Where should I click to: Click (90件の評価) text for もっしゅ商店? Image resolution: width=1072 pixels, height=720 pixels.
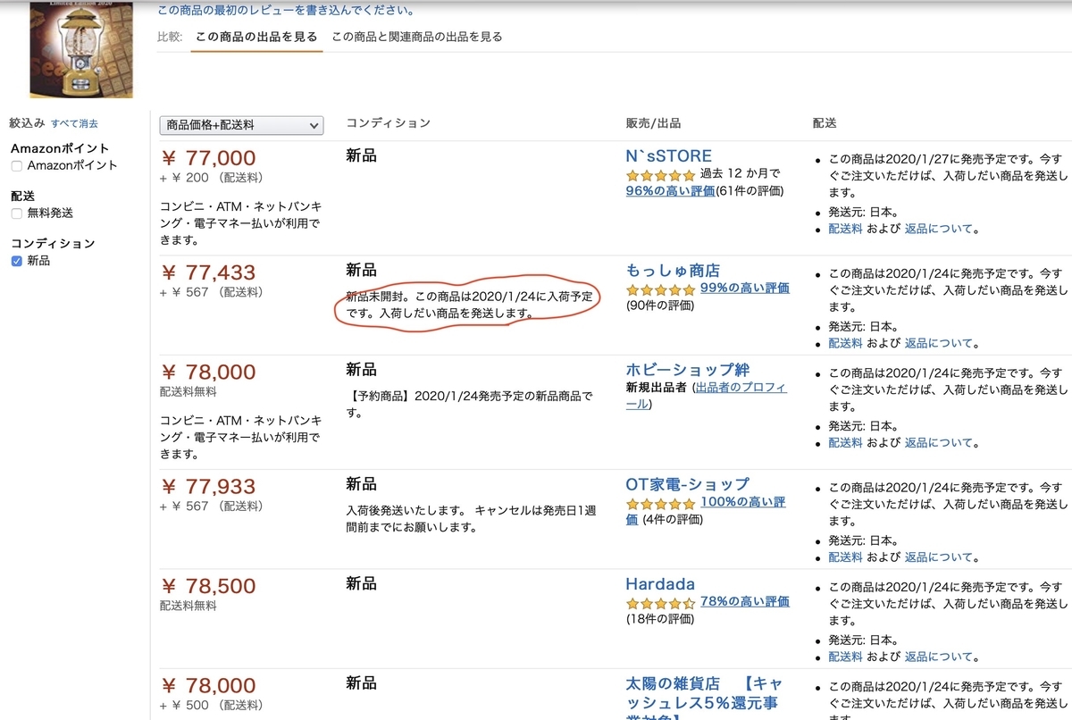point(659,306)
